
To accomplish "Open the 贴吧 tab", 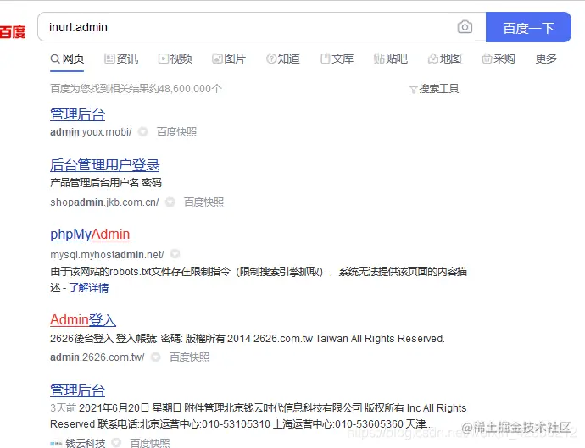I will tap(391, 58).
